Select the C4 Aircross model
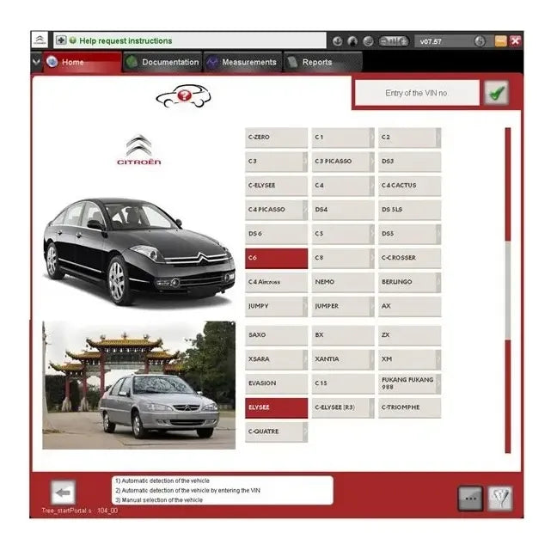551x551 pixels. [276, 282]
